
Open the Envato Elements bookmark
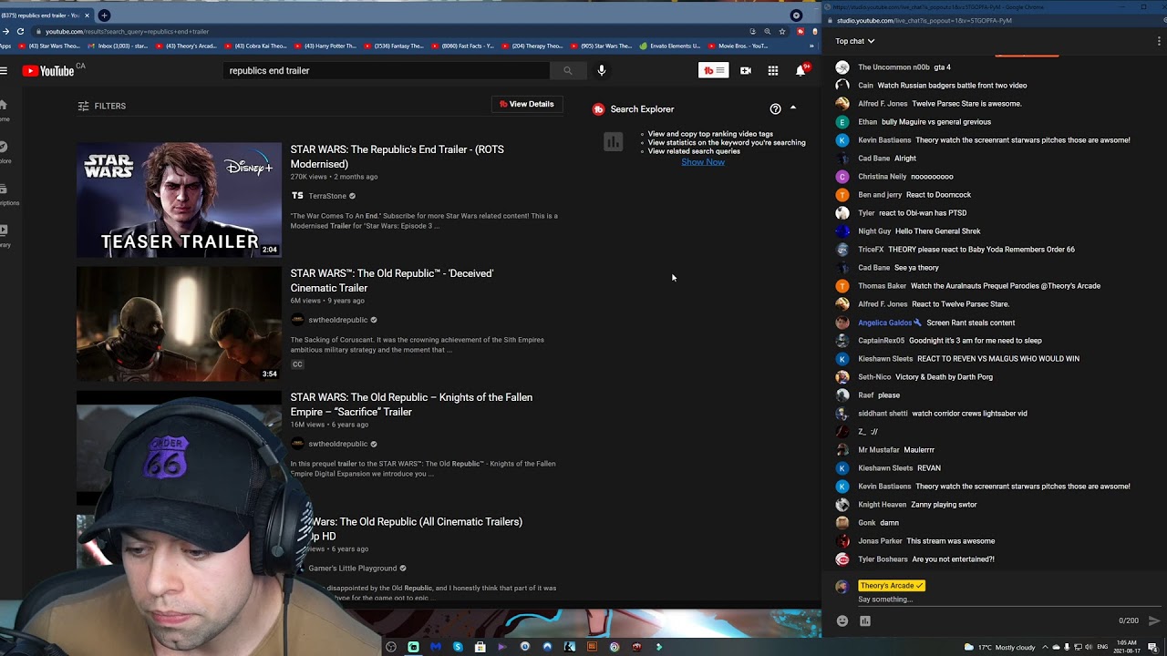coord(670,46)
